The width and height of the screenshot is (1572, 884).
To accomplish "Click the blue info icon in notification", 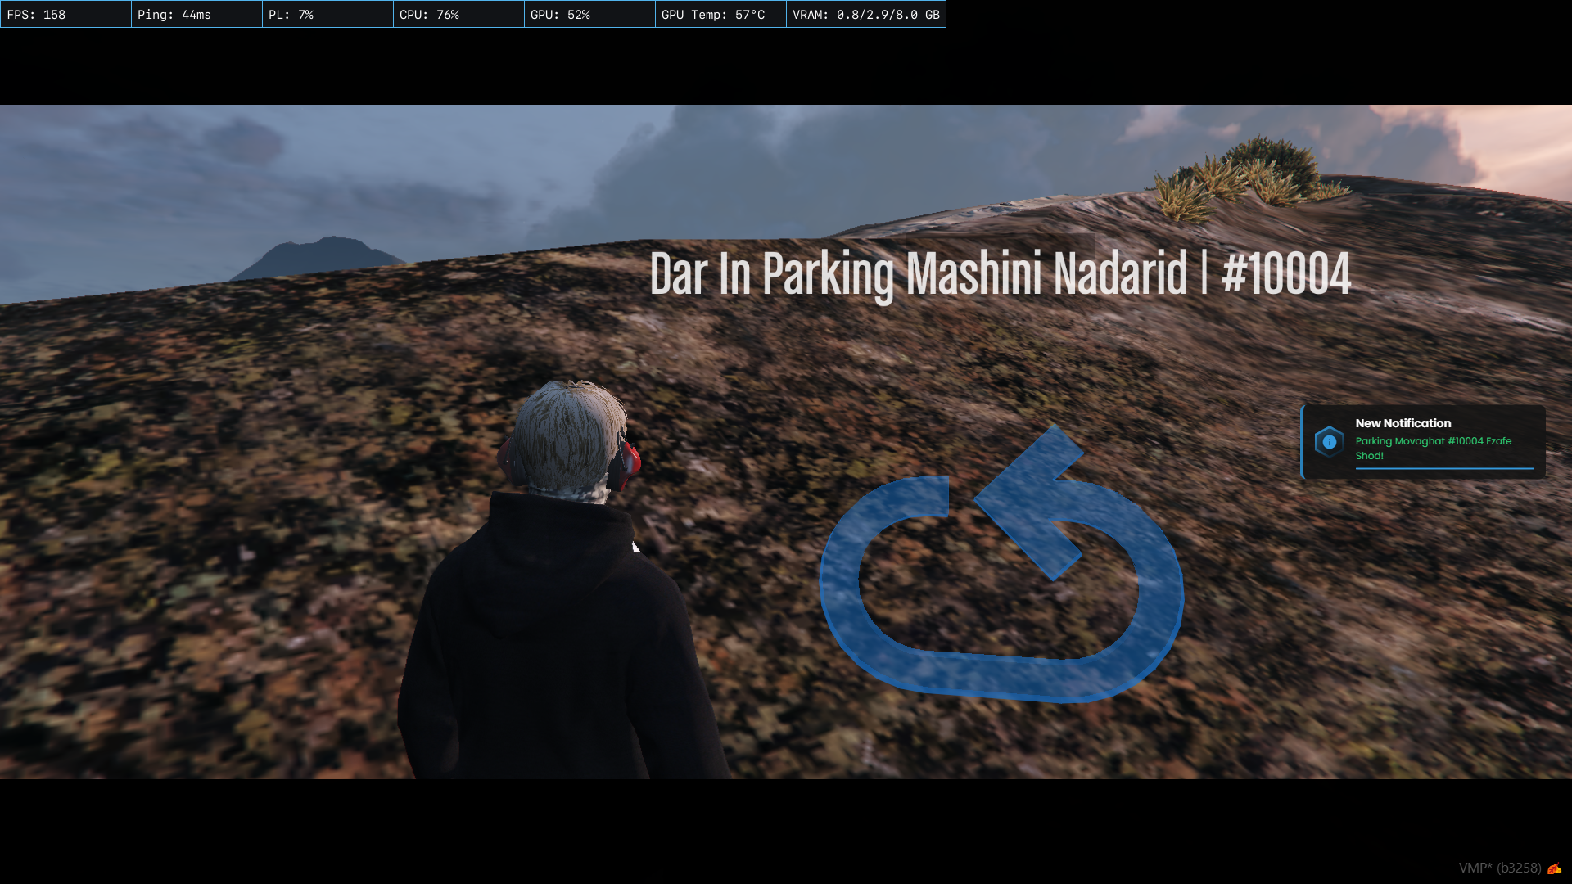I will (1329, 442).
